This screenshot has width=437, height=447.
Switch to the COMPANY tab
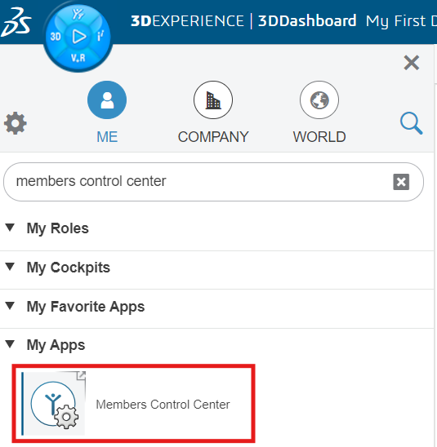click(x=213, y=113)
